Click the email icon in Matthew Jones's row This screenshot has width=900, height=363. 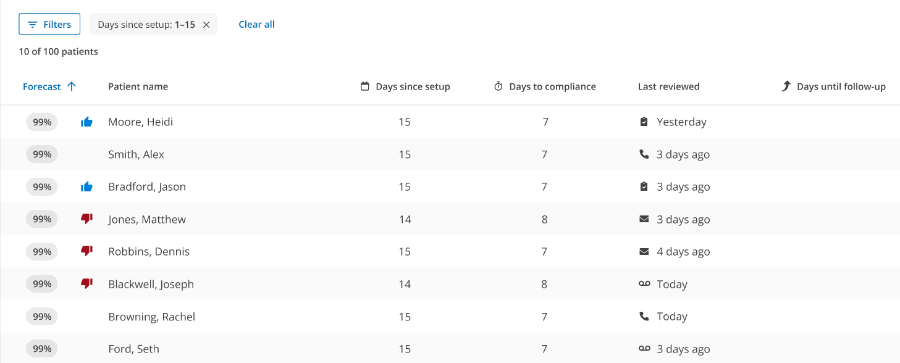click(644, 219)
